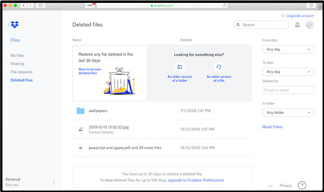
Task: Click the Deleted files page heading
Action: pos(88,25)
